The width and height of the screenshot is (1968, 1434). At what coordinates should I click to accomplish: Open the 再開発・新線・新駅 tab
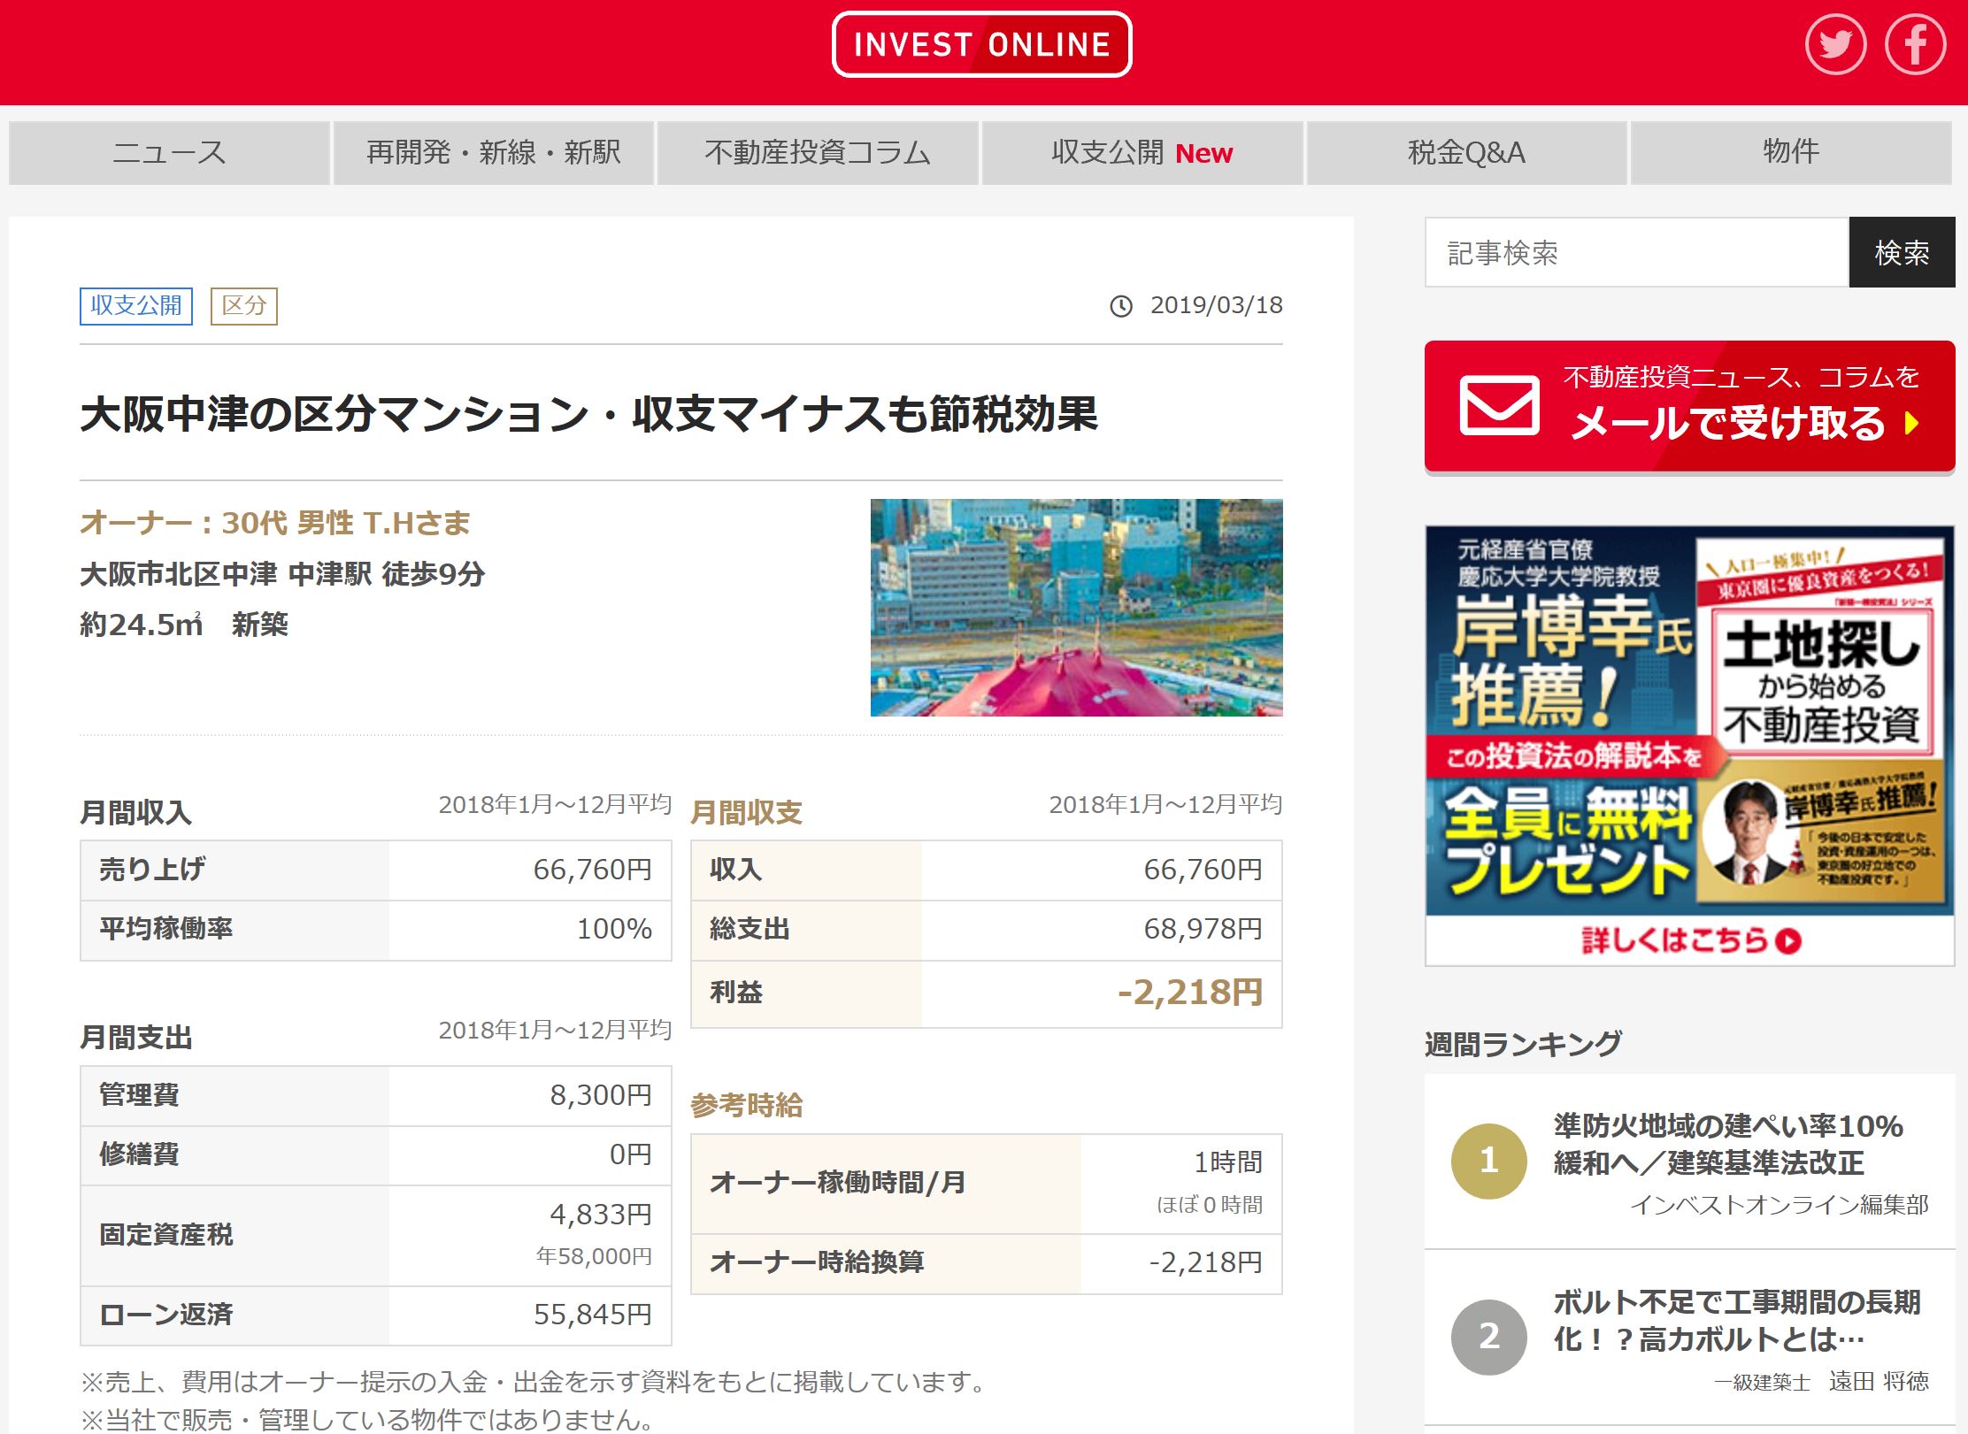coord(494,153)
